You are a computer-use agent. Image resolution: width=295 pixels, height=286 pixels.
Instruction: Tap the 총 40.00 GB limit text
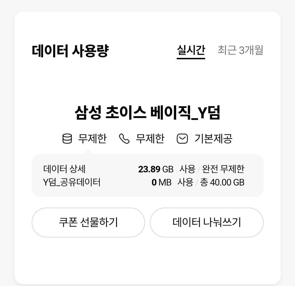point(222,182)
